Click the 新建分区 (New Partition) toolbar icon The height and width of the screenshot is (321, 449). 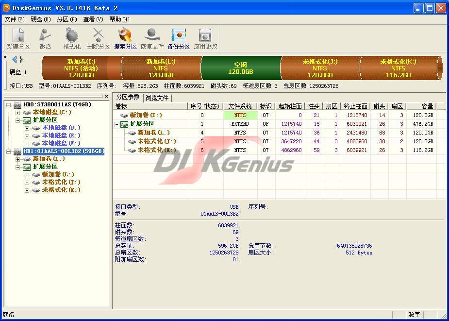click(x=18, y=39)
